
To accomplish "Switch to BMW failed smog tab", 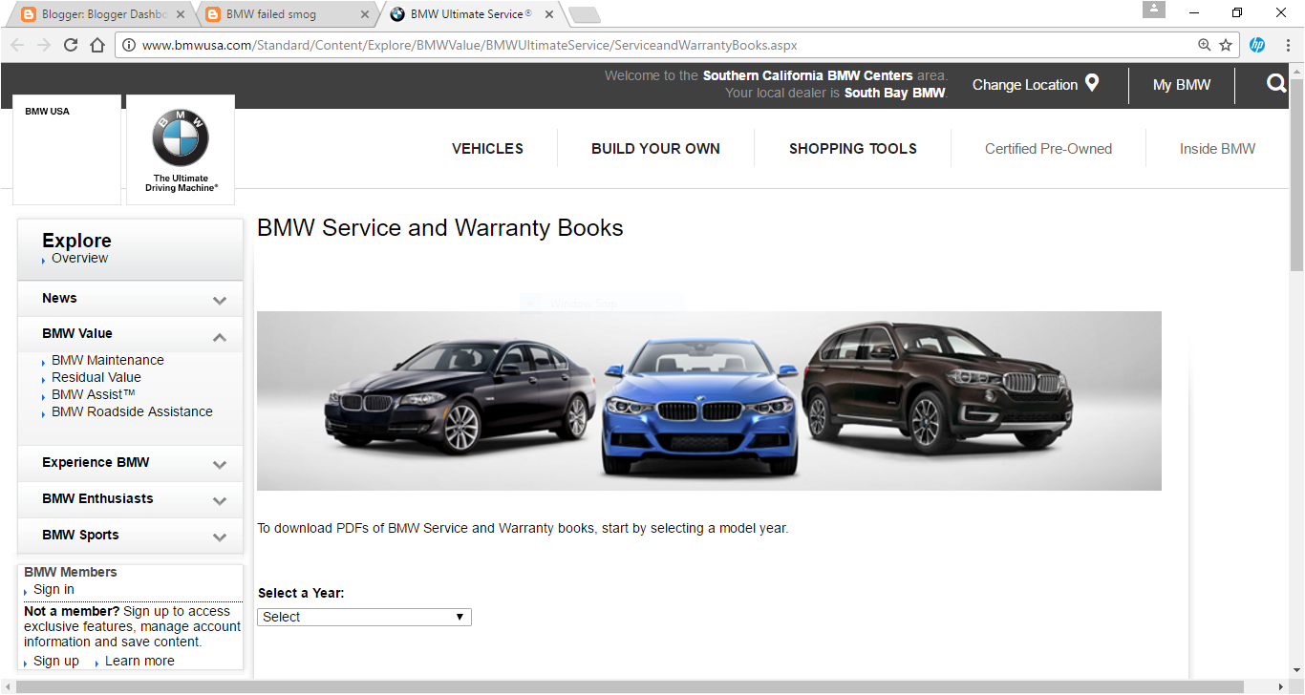I will click(x=287, y=14).
